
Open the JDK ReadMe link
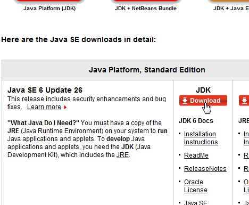196,155
